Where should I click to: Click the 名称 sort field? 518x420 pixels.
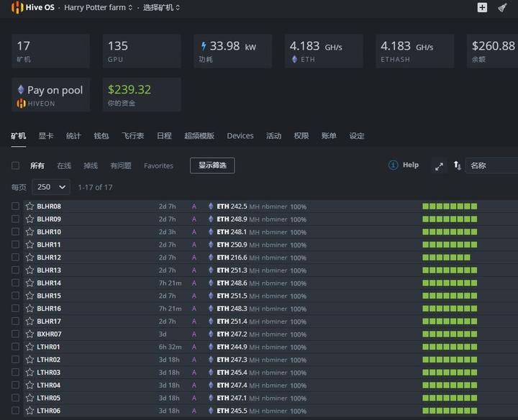(491, 165)
